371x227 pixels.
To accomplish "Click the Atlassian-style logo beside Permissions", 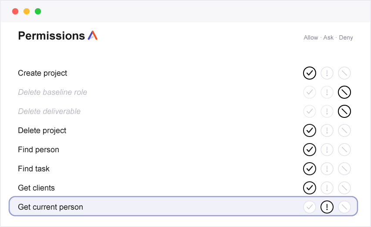I will [92, 35].
